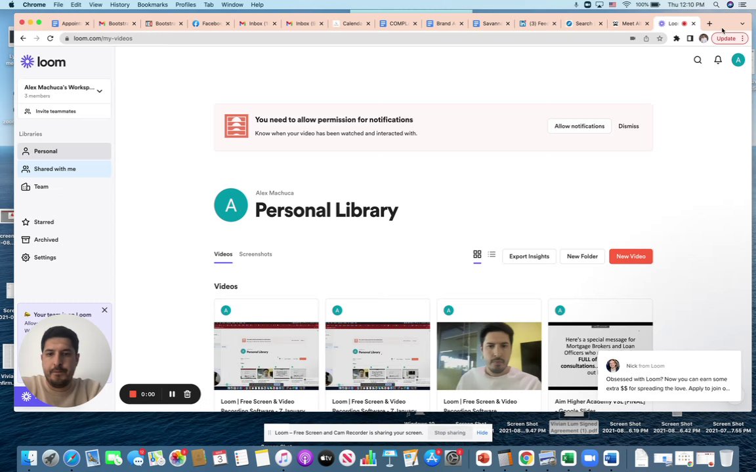Select the Personal library
This screenshot has width=756, height=472.
(x=64, y=151)
